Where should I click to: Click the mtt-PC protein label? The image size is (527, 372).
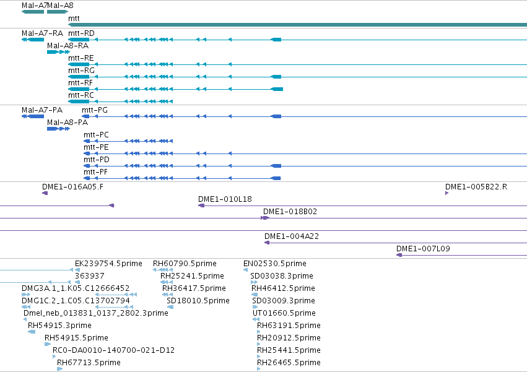pos(96,135)
